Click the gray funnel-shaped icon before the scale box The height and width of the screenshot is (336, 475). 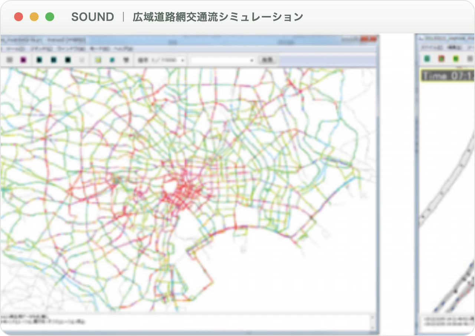[x=126, y=60]
